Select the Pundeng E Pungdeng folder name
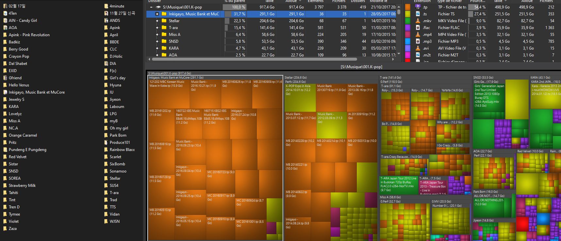Viewport: 561px width, 241px height. pyautogui.click(x=27, y=150)
